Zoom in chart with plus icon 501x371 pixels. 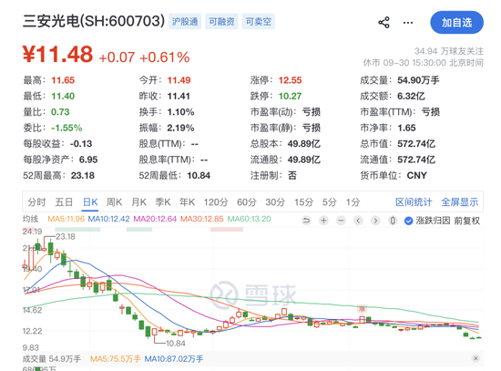[x=323, y=221]
